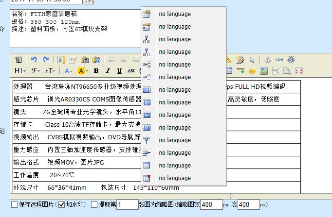332x217 pixels.
Task: Open the H1 heading dropdown
Action: pos(20,71)
